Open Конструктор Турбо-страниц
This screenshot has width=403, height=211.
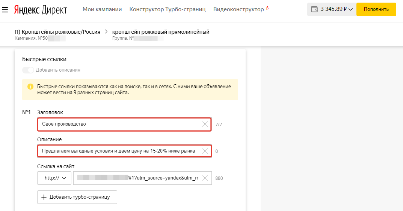(x=168, y=9)
